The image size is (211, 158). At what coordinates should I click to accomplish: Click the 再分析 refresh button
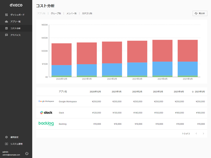(x=200, y=13)
